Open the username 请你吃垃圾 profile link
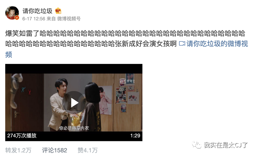Image resolution: width=256 pixels, height=156 pixels. (x=37, y=11)
